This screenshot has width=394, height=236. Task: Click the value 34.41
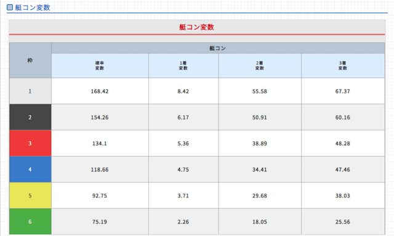coord(260,170)
